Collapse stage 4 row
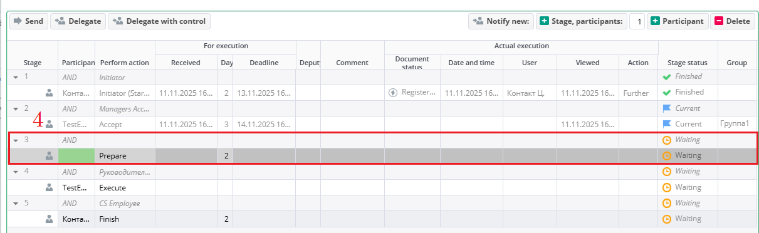 [16, 172]
